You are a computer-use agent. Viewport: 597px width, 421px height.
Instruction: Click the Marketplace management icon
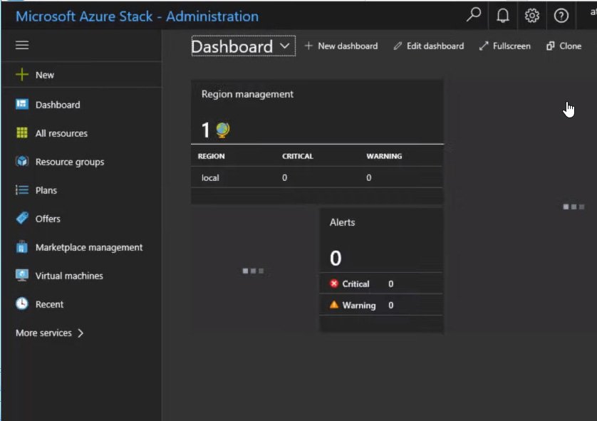coord(21,247)
